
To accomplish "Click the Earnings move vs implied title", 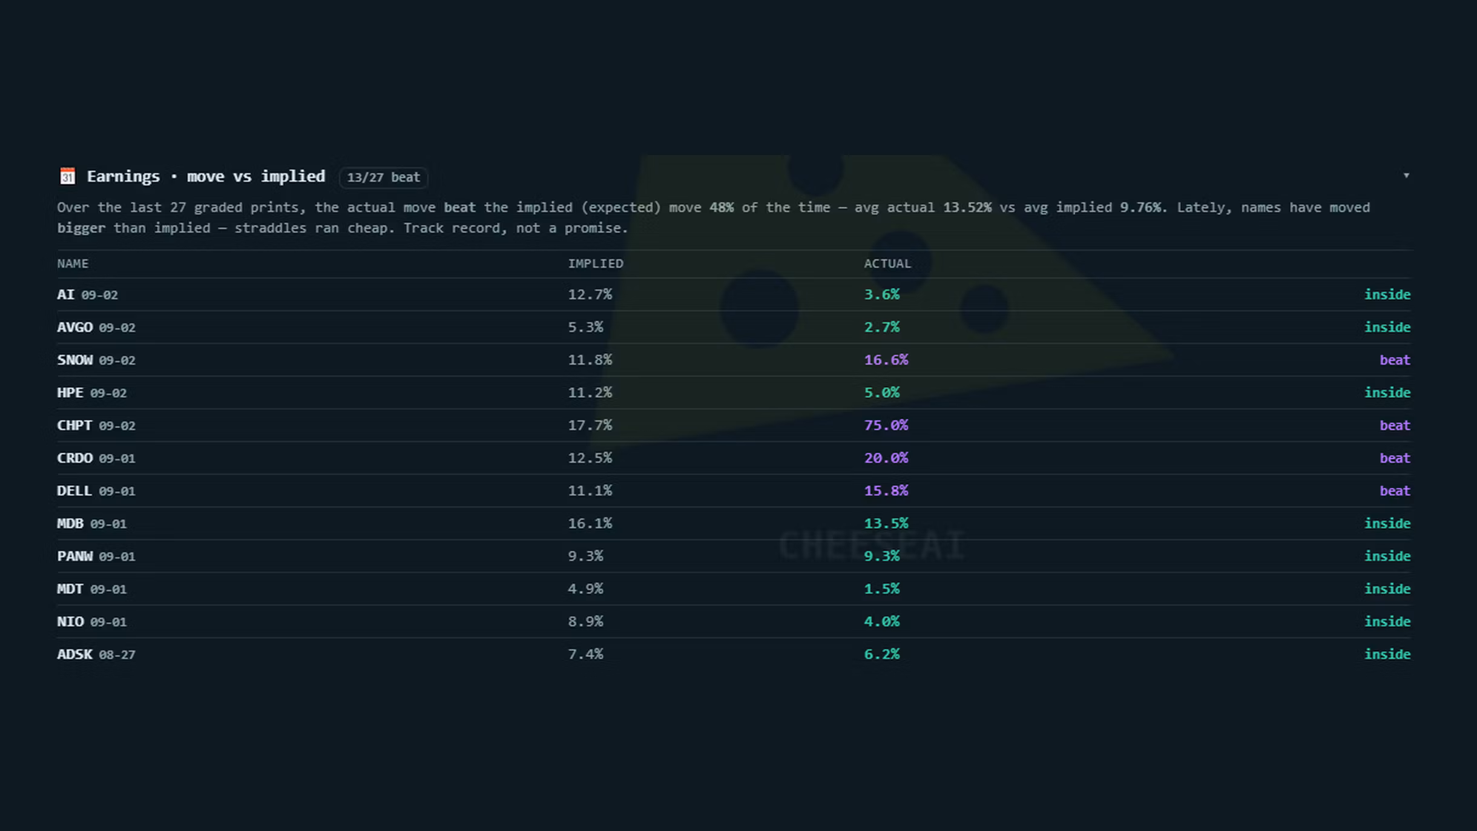I will tap(206, 176).
